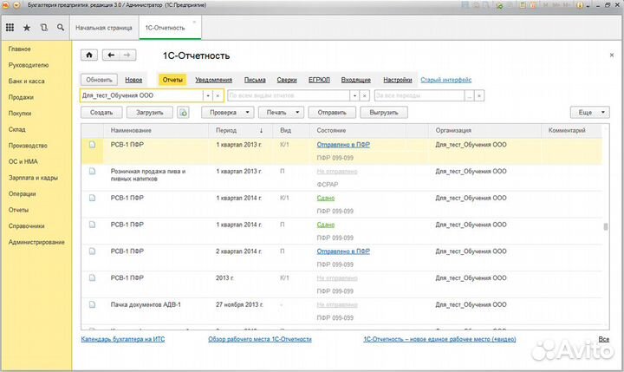
Task: Open the main menu grid icon
Action: [x=10, y=28]
